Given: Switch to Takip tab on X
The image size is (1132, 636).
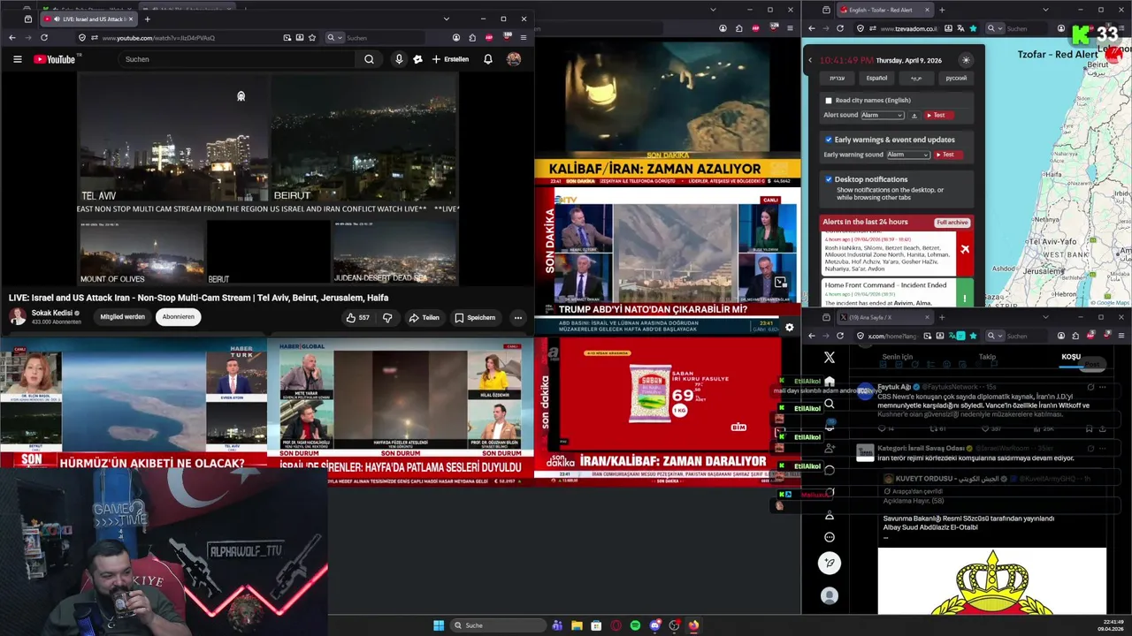Looking at the screenshot, I should (987, 357).
